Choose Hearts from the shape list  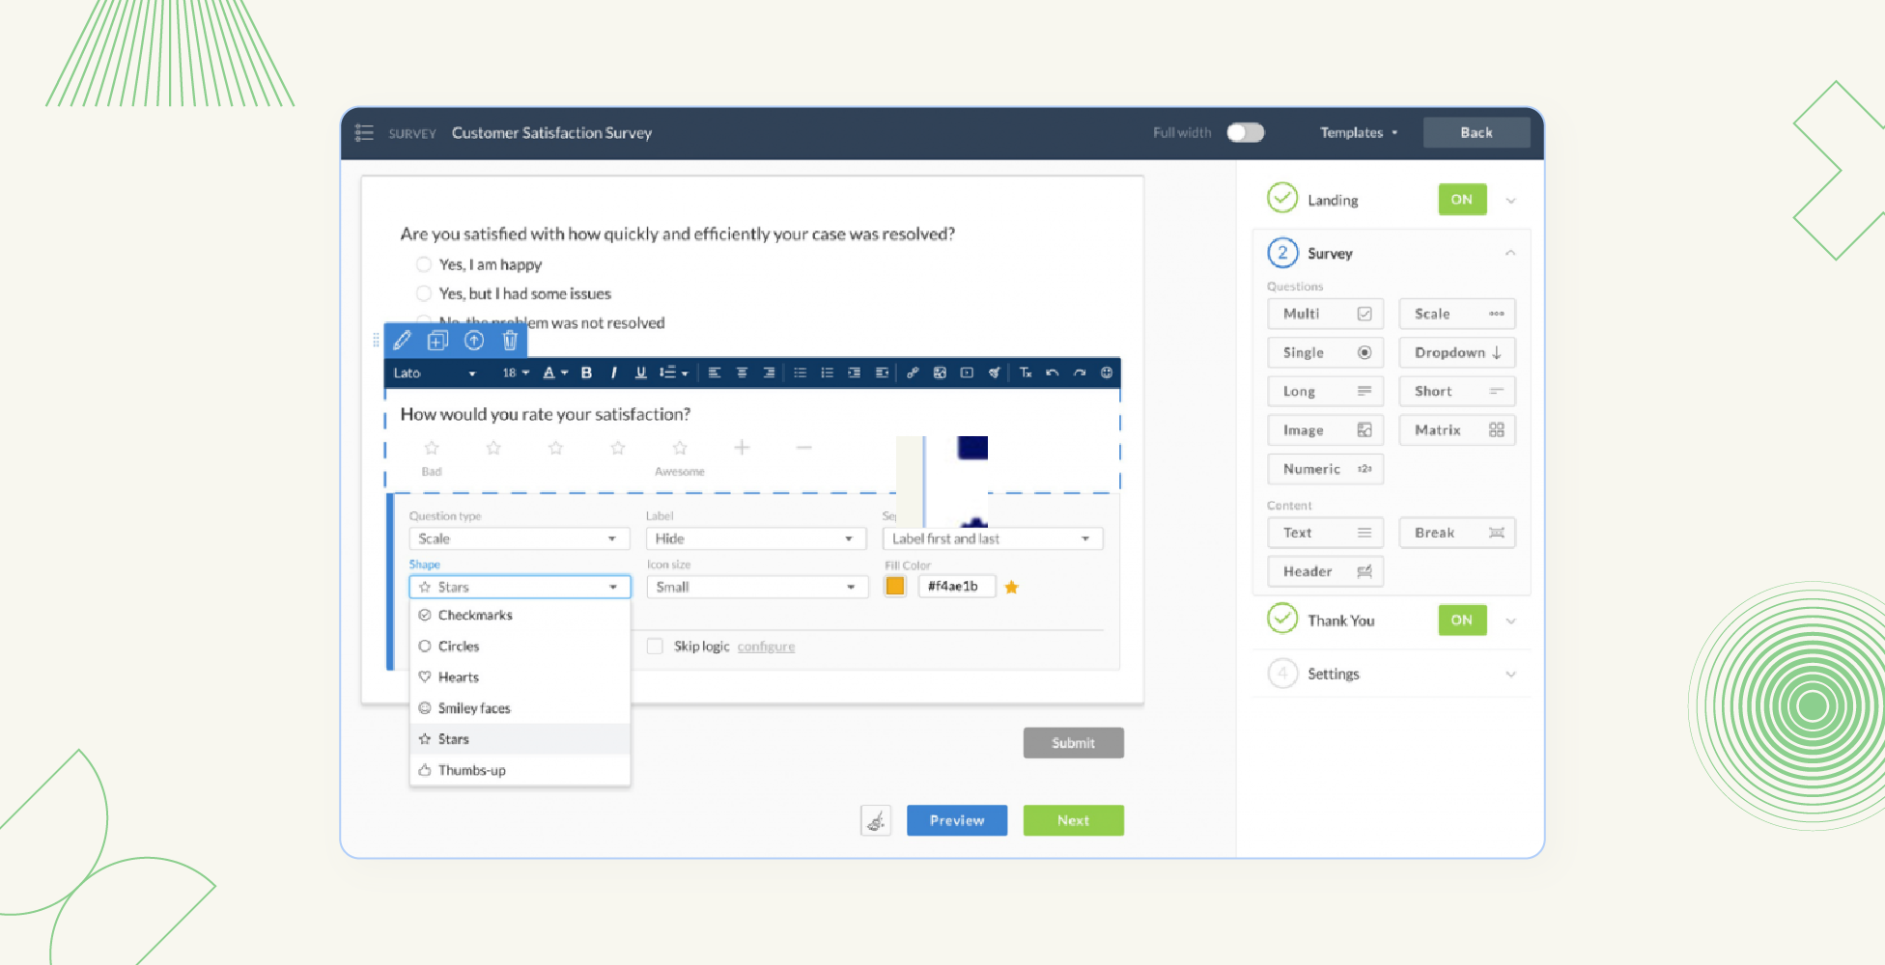pos(459,677)
